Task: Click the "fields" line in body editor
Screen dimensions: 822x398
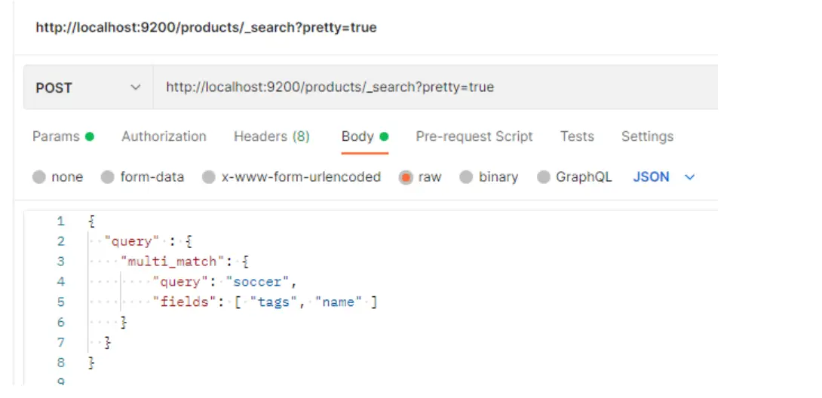Action: [183, 302]
